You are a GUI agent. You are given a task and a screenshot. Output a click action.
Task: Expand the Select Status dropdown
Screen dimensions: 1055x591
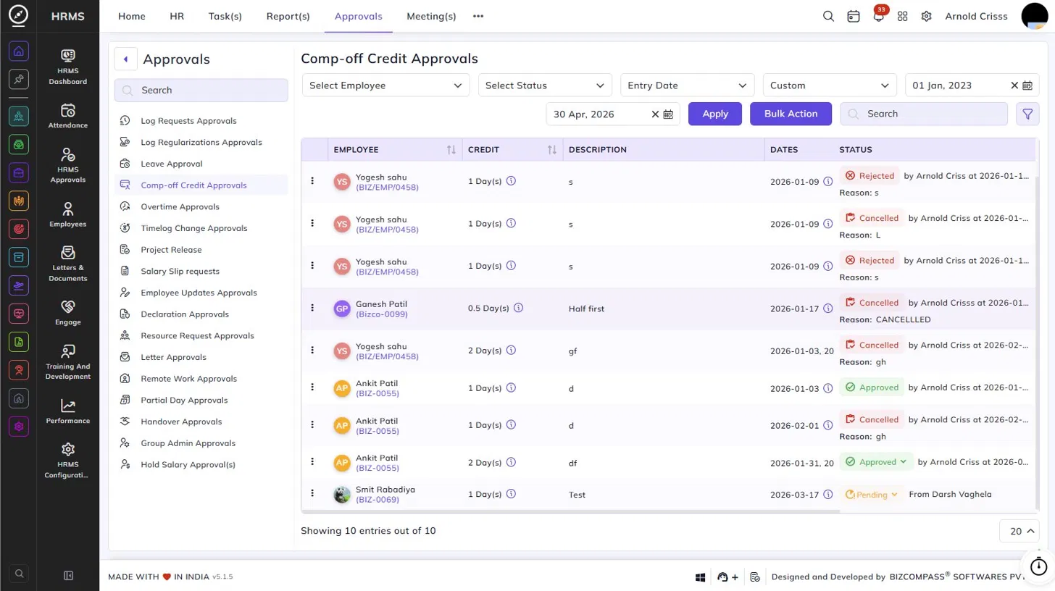(545, 85)
